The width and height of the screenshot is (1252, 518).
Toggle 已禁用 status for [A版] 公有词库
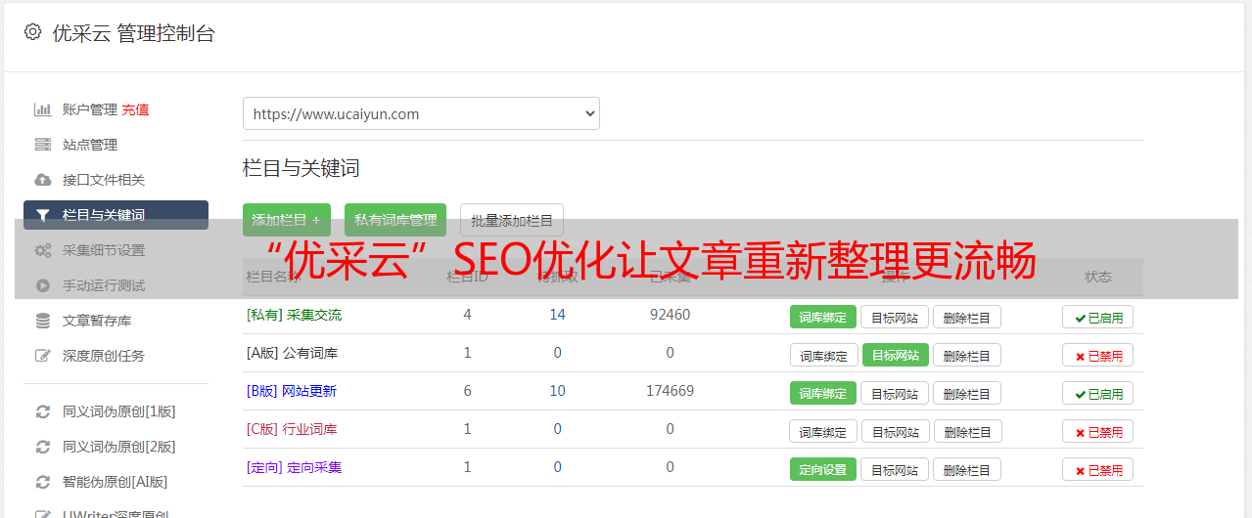1097,355
